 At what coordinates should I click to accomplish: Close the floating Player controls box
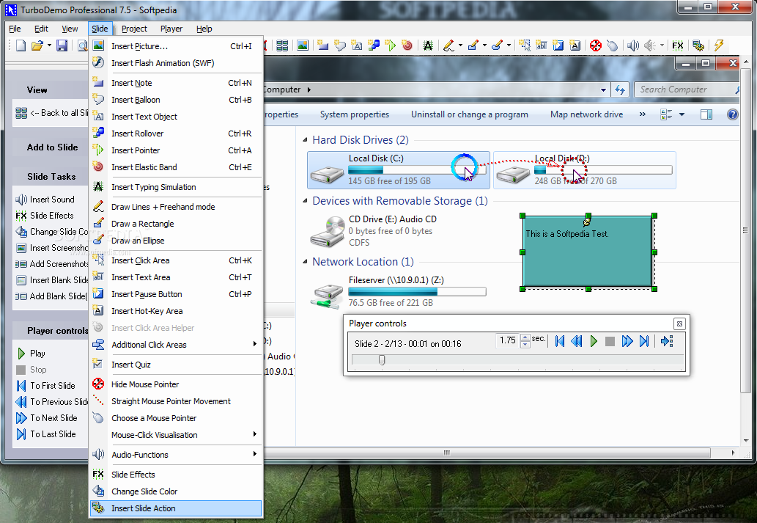pos(679,323)
